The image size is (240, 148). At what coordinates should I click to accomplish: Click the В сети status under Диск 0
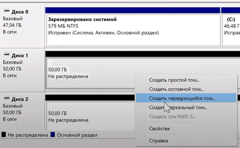click(10, 32)
